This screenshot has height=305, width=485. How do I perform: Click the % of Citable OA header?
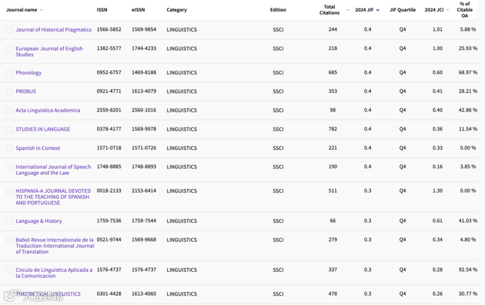point(465,10)
